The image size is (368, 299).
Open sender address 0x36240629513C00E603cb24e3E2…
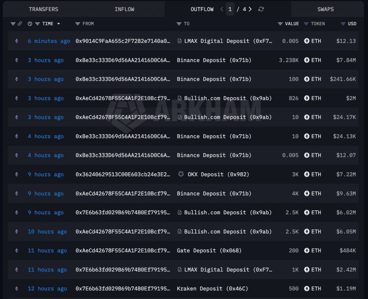click(123, 174)
